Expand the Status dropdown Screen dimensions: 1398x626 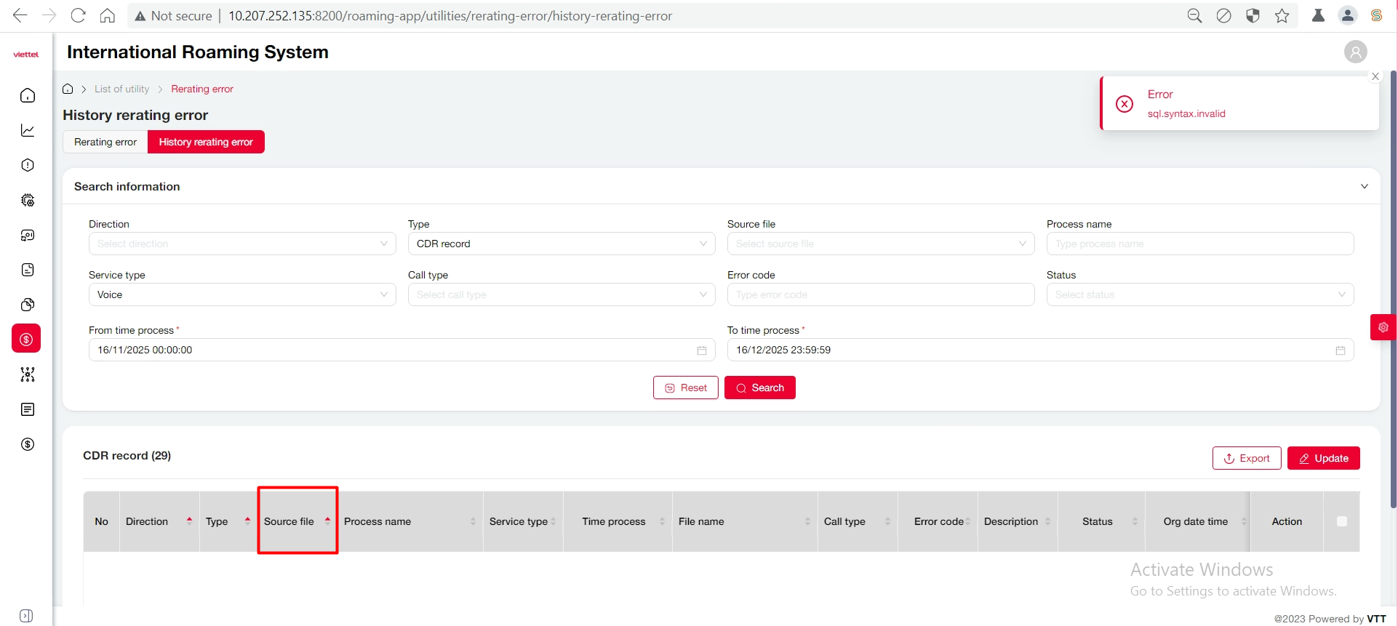coord(1199,294)
